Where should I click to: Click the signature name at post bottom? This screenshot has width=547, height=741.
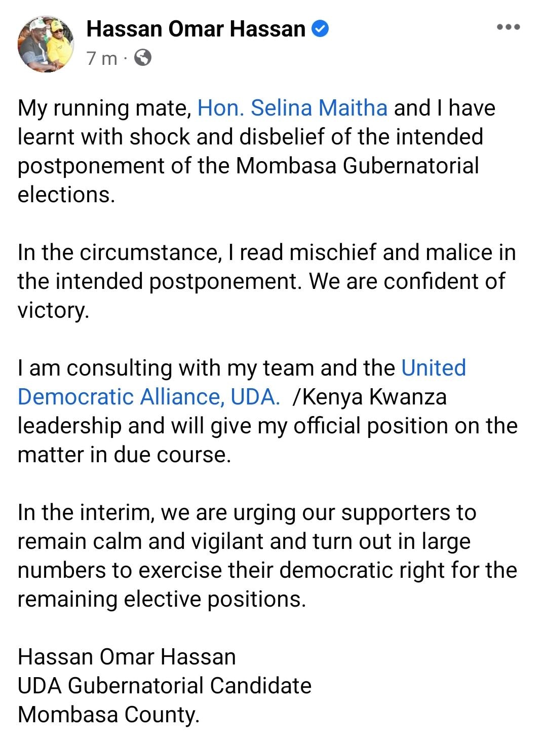(x=127, y=657)
